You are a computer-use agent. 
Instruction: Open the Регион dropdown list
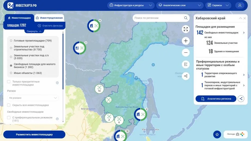33,98
